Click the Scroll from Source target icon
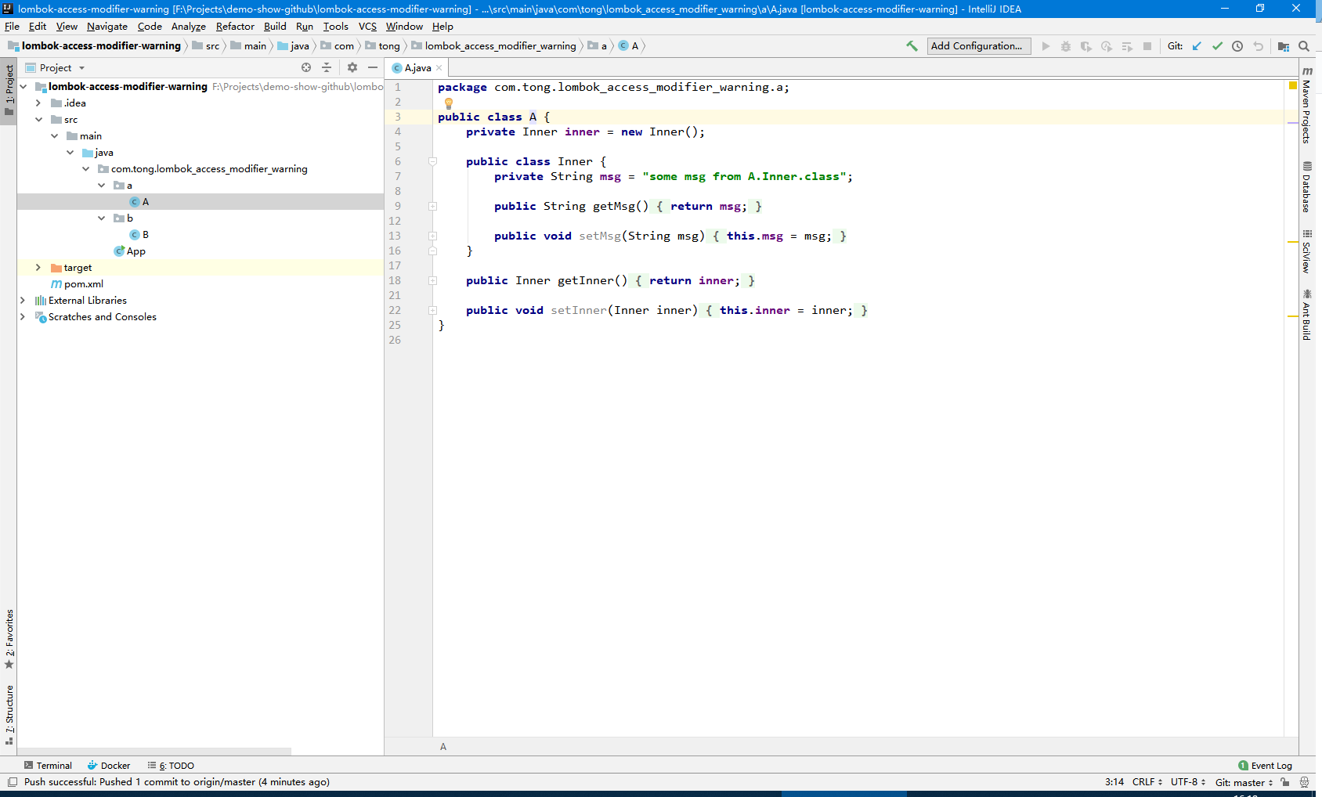Viewport: 1322px width, 797px height. coord(306,67)
